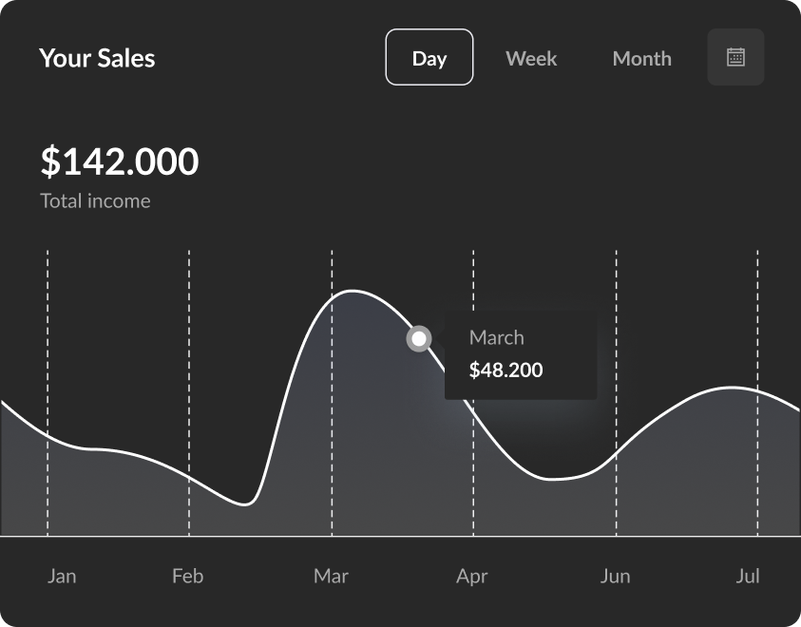This screenshot has width=801, height=627.
Task: Click the Jul axis label
Action: (748, 576)
